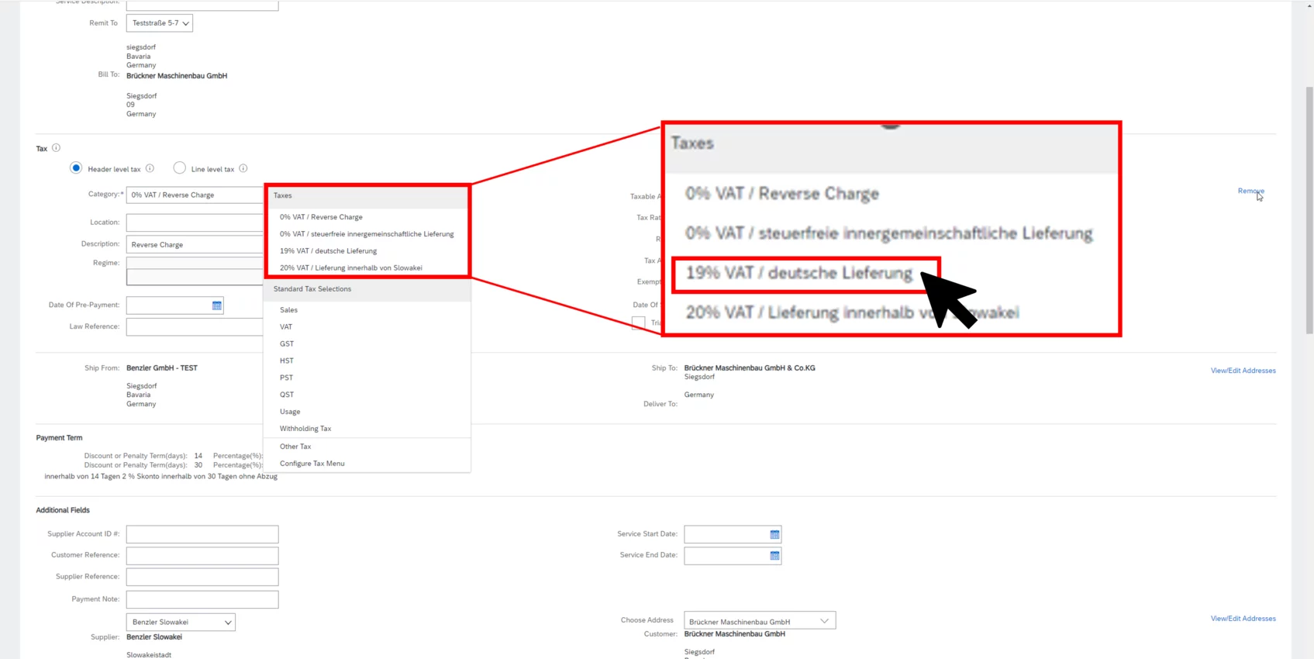The width and height of the screenshot is (1314, 659).
Task: Open the Service Start Date calendar icon
Action: (774, 534)
